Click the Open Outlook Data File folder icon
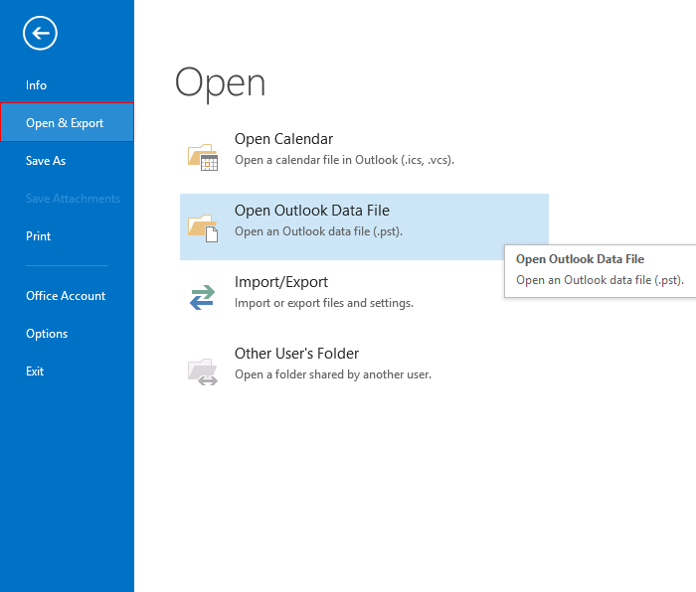This screenshot has height=592, width=696. 203,227
